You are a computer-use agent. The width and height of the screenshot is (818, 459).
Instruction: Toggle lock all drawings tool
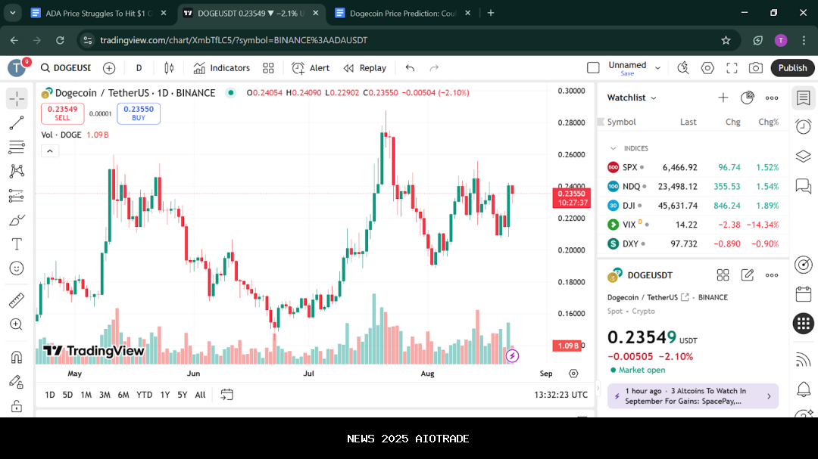click(17, 407)
